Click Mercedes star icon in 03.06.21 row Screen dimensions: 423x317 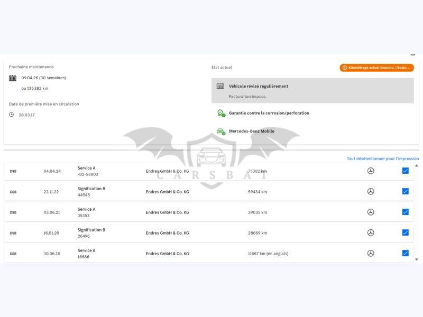point(371,212)
